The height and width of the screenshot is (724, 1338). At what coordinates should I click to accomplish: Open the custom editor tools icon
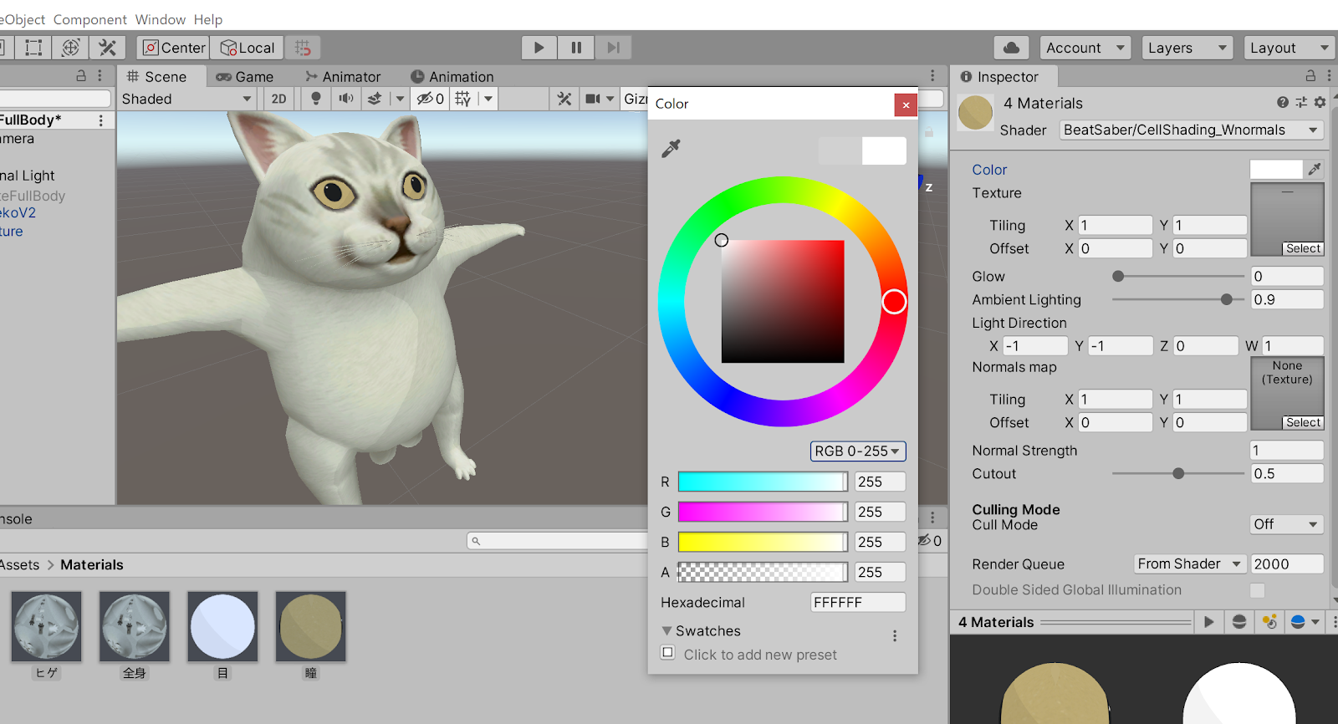pos(107,48)
